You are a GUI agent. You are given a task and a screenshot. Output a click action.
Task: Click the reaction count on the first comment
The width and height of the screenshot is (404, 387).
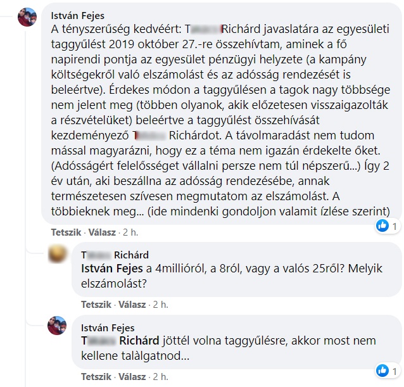pyautogui.click(x=394, y=226)
